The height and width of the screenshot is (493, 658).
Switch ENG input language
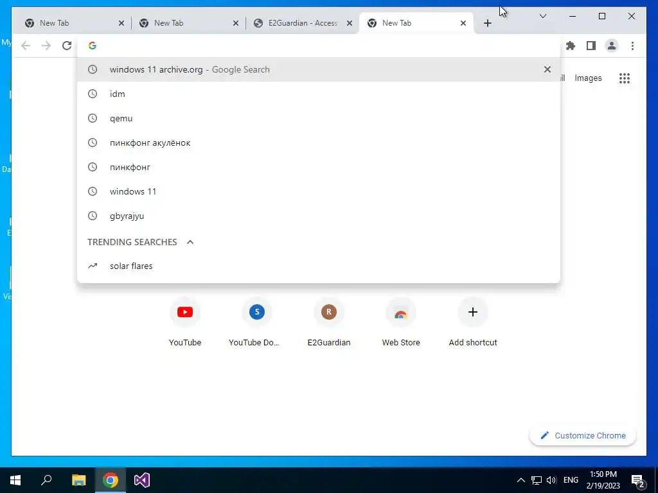click(571, 480)
